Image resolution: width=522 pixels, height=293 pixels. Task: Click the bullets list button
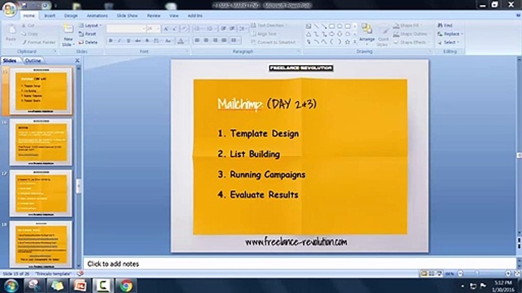tap(198, 29)
